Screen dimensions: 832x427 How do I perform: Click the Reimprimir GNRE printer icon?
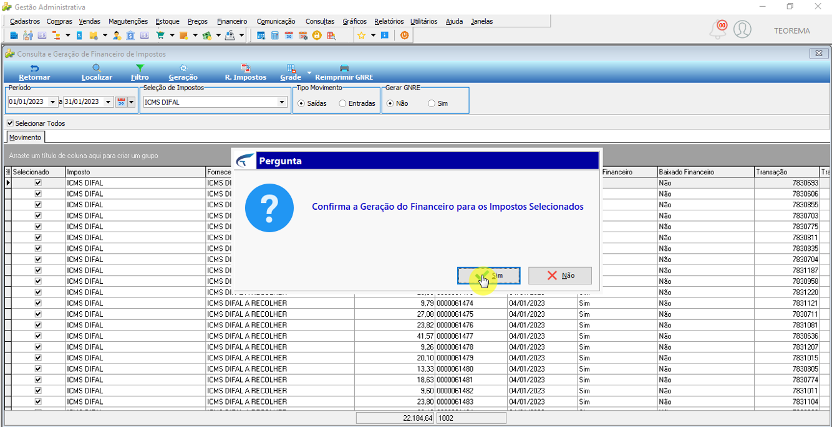pyautogui.click(x=344, y=68)
